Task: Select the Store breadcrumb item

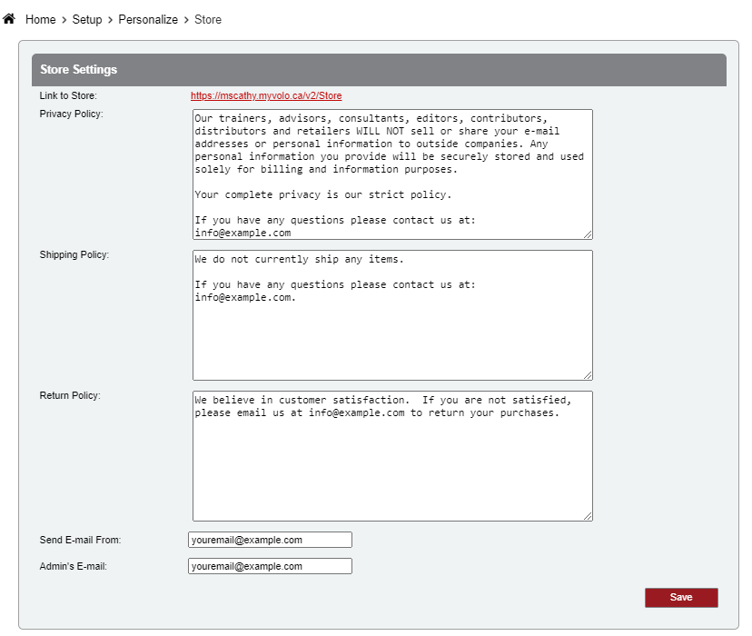Action: pos(208,19)
